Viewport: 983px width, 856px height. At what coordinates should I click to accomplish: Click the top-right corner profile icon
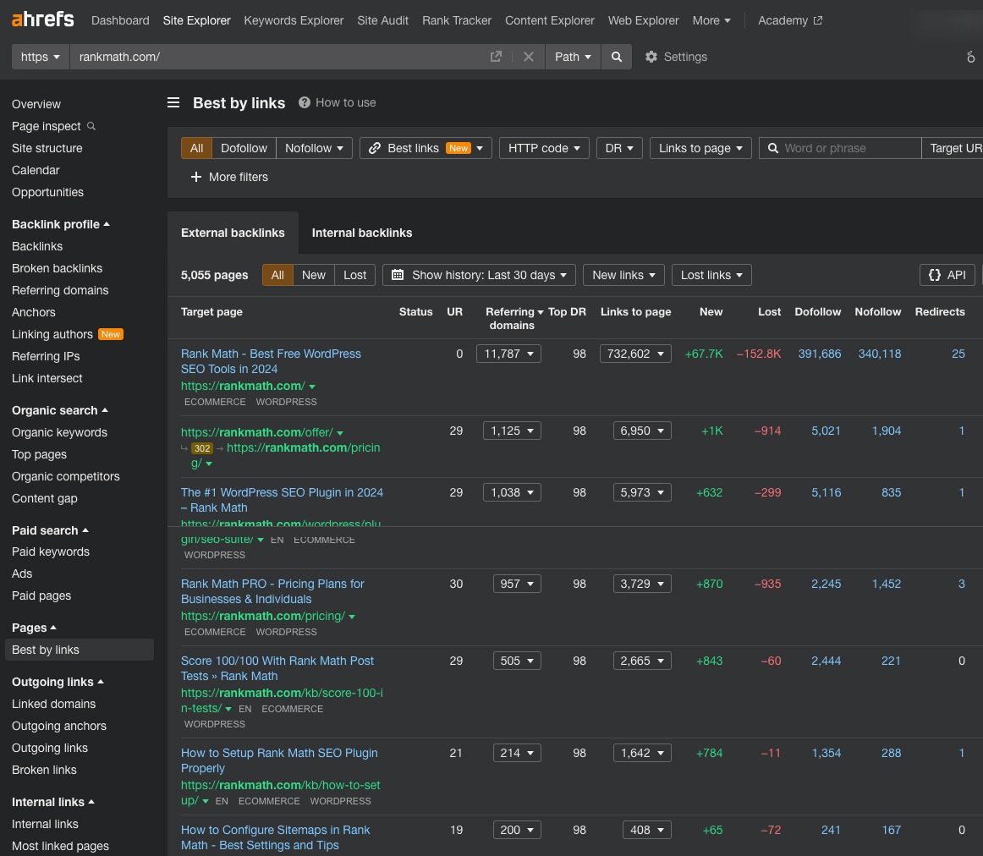click(970, 57)
